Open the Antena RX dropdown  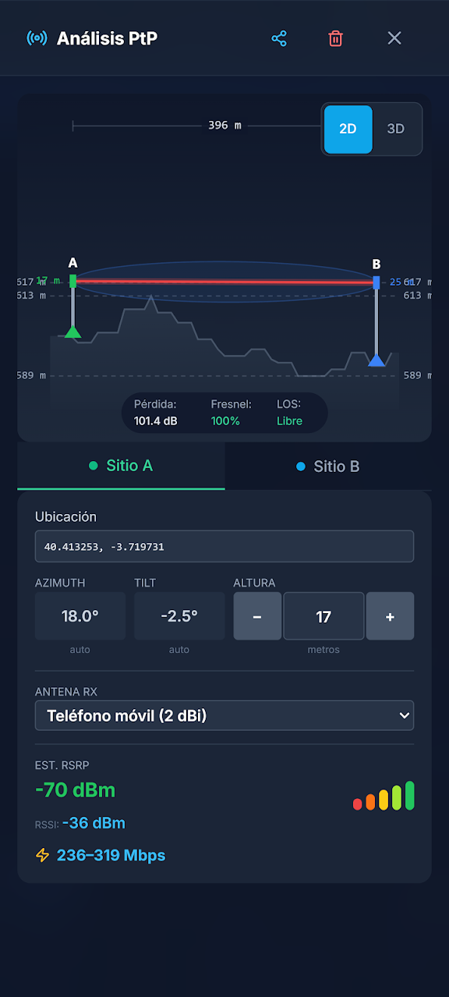(x=224, y=715)
